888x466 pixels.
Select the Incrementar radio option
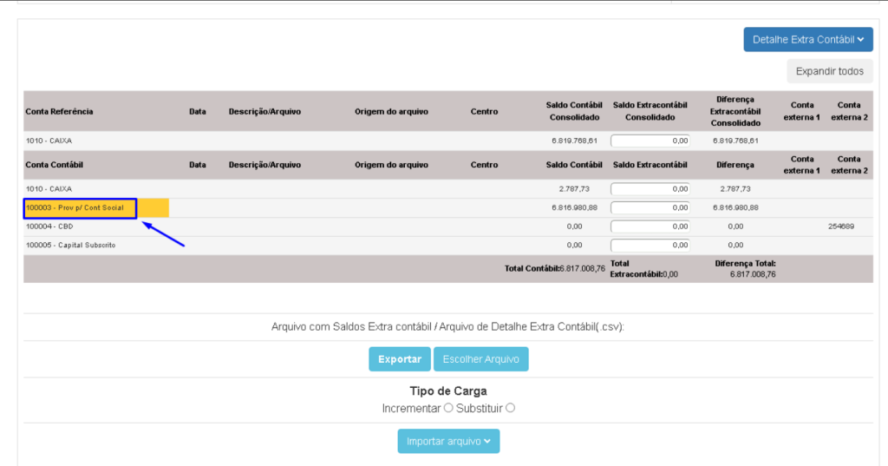coord(448,408)
